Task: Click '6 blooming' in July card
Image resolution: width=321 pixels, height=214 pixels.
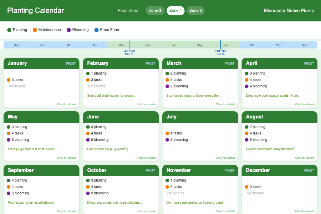Action: [179, 140]
